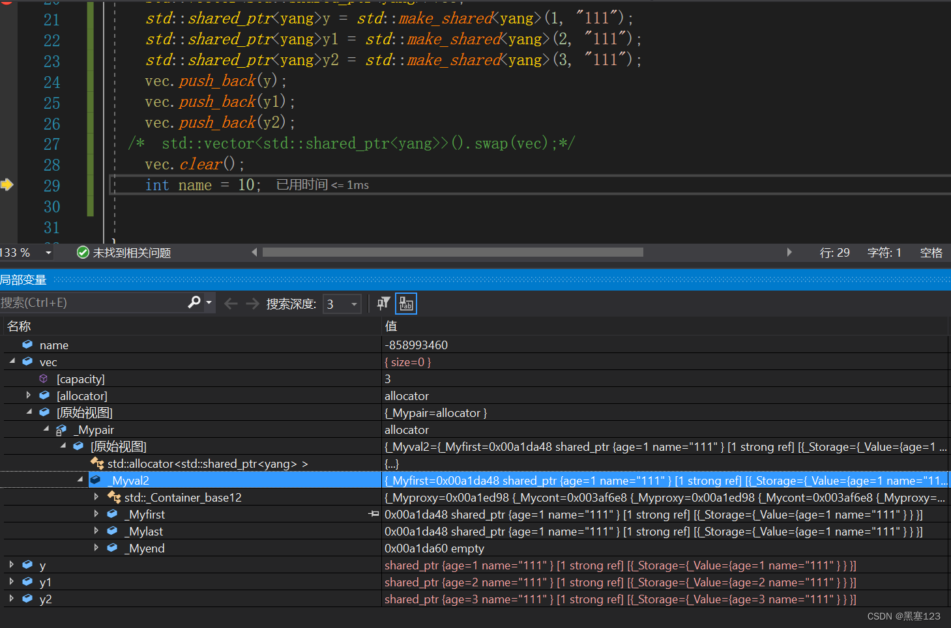
Task: Click the field icon beside _Mylast
Action: coord(112,531)
